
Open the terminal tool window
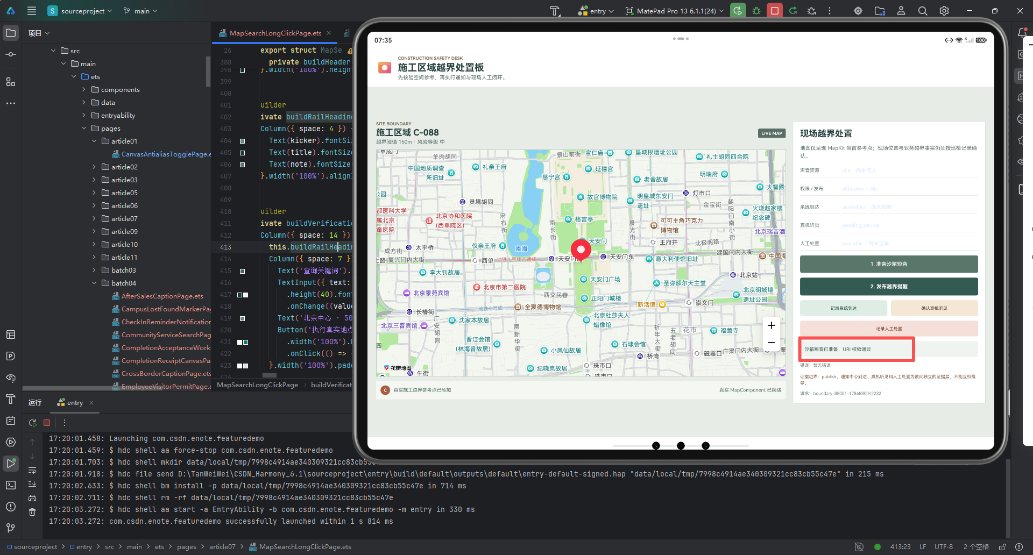11,485
